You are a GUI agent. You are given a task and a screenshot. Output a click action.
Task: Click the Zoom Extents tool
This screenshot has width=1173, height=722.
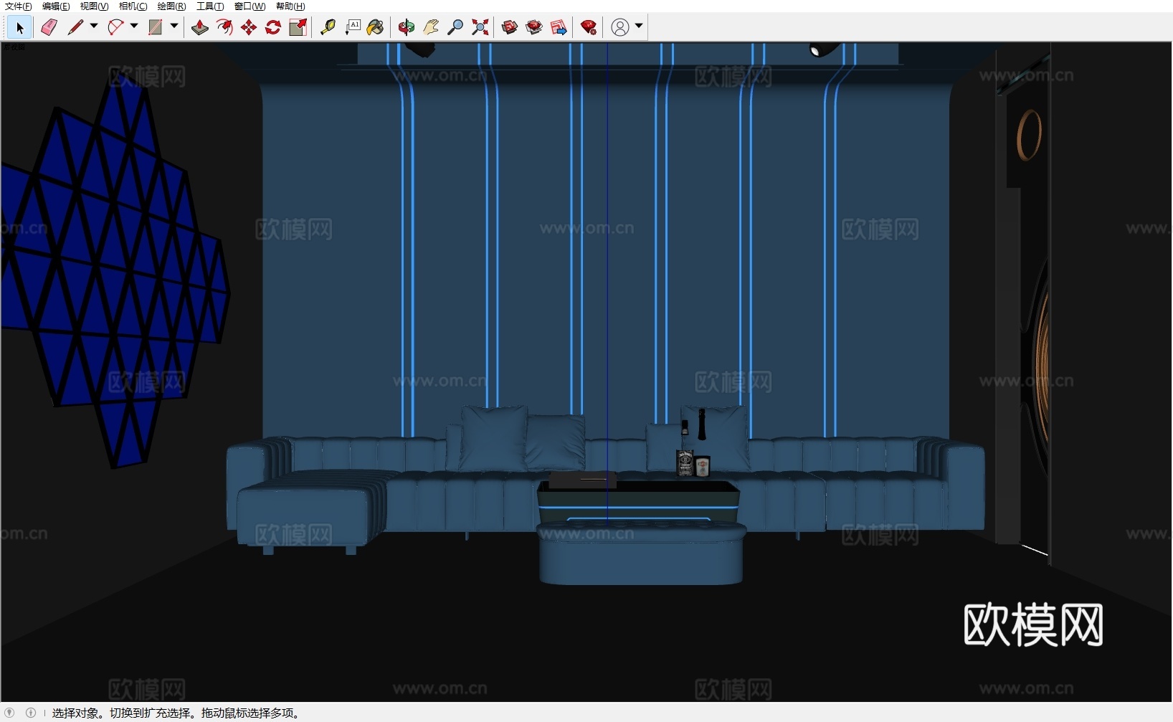pyautogui.click(x=480, y=27)
